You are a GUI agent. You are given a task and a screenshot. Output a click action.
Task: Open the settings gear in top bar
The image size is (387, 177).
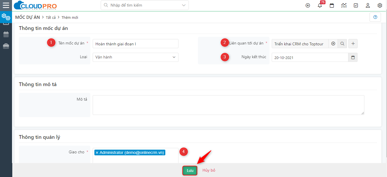(380, 5)
